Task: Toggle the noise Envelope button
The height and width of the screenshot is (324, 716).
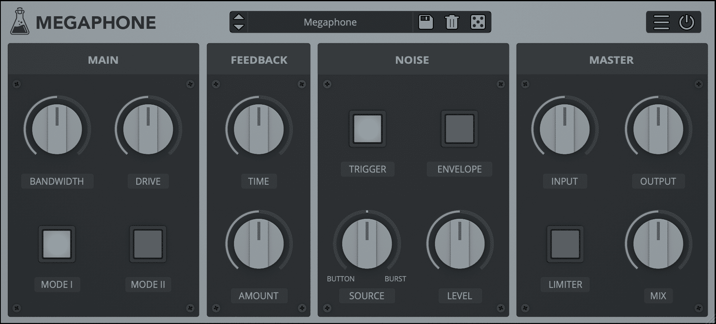Action: (459, 129)
